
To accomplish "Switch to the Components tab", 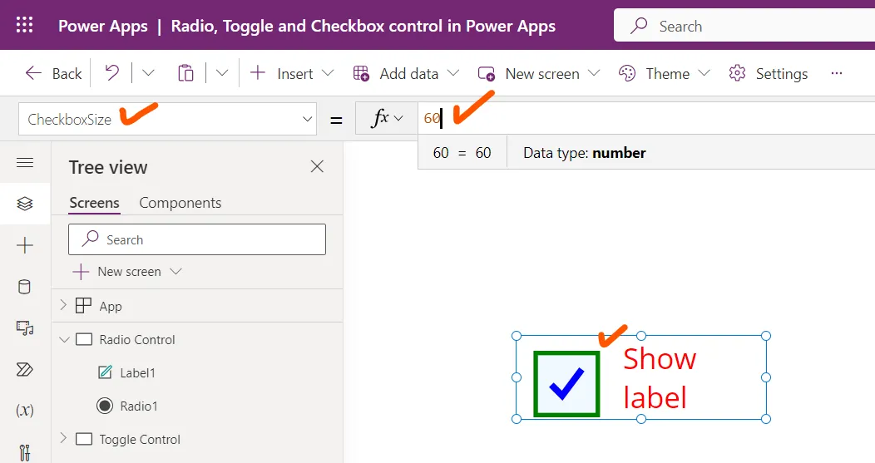I will tap(180, 203).
